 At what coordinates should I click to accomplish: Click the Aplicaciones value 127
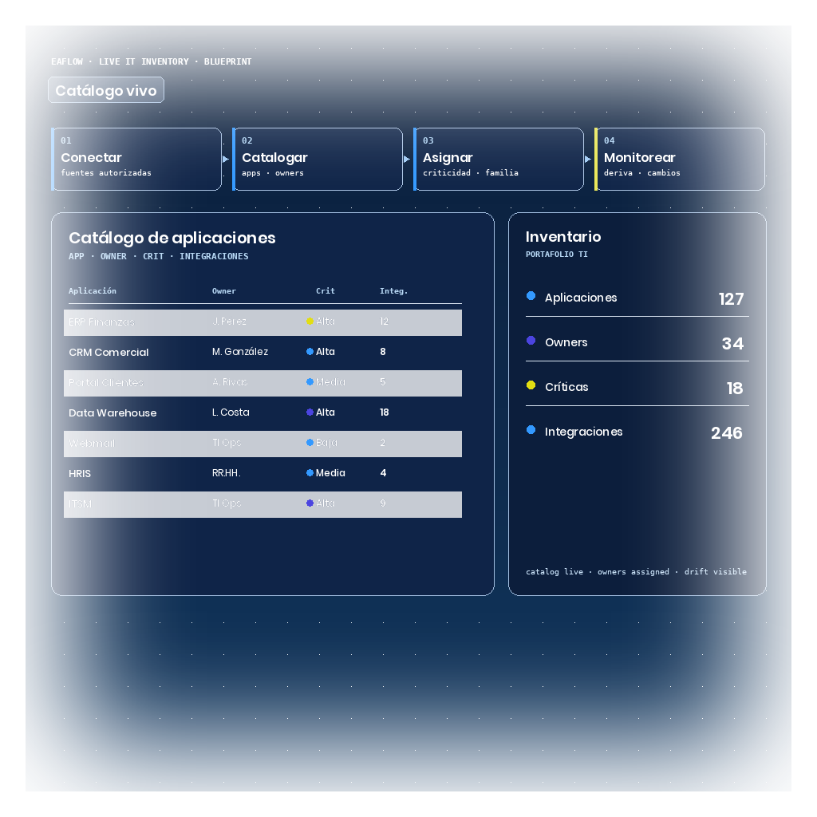pyautogui.click(x=732, y=299)
